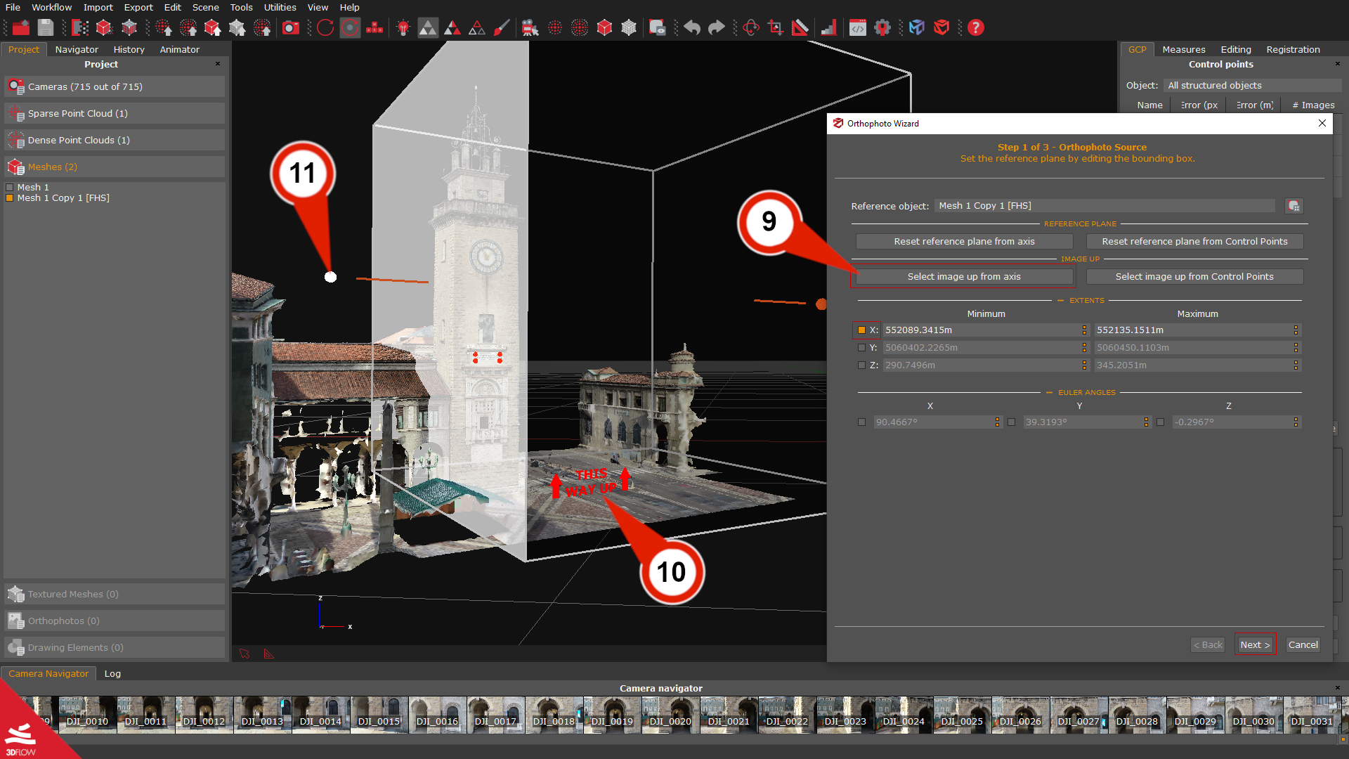Switch to the Registration tab
Screen dimensions: 1349x759
click(x=1293, y=49)
